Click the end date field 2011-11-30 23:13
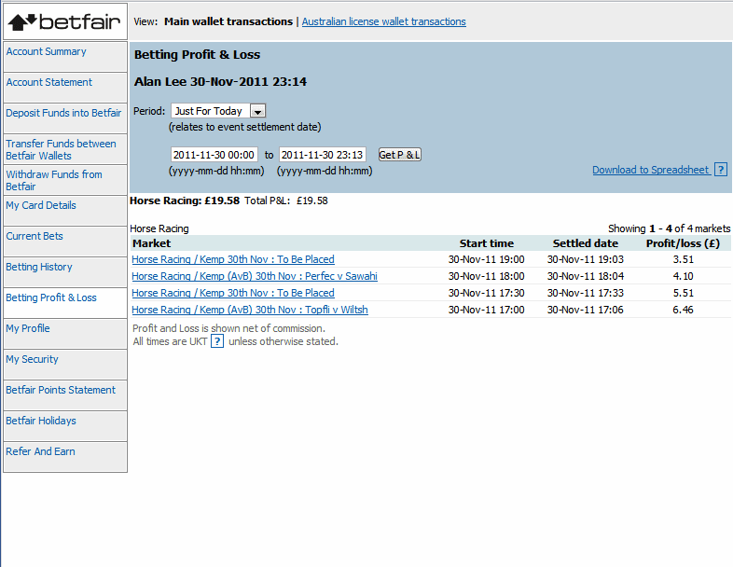 pos(322,155)
